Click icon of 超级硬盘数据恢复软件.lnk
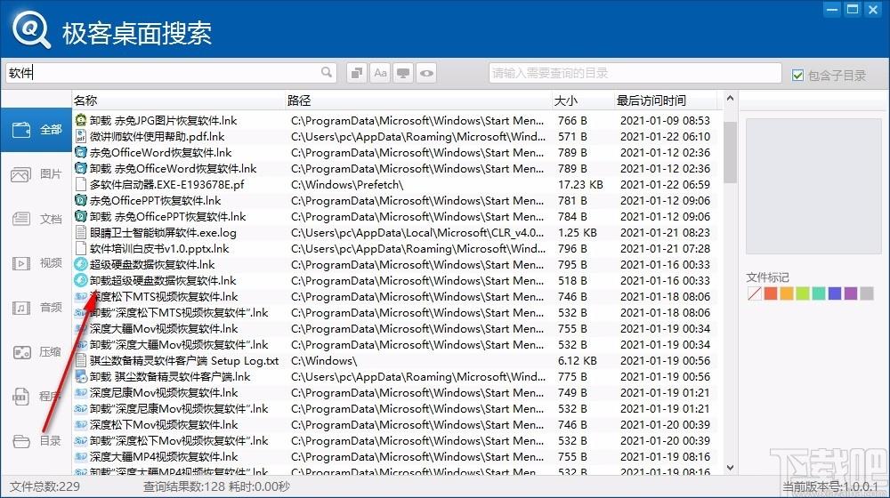This screenshot has width=890, height=498. tap(81, 264)
